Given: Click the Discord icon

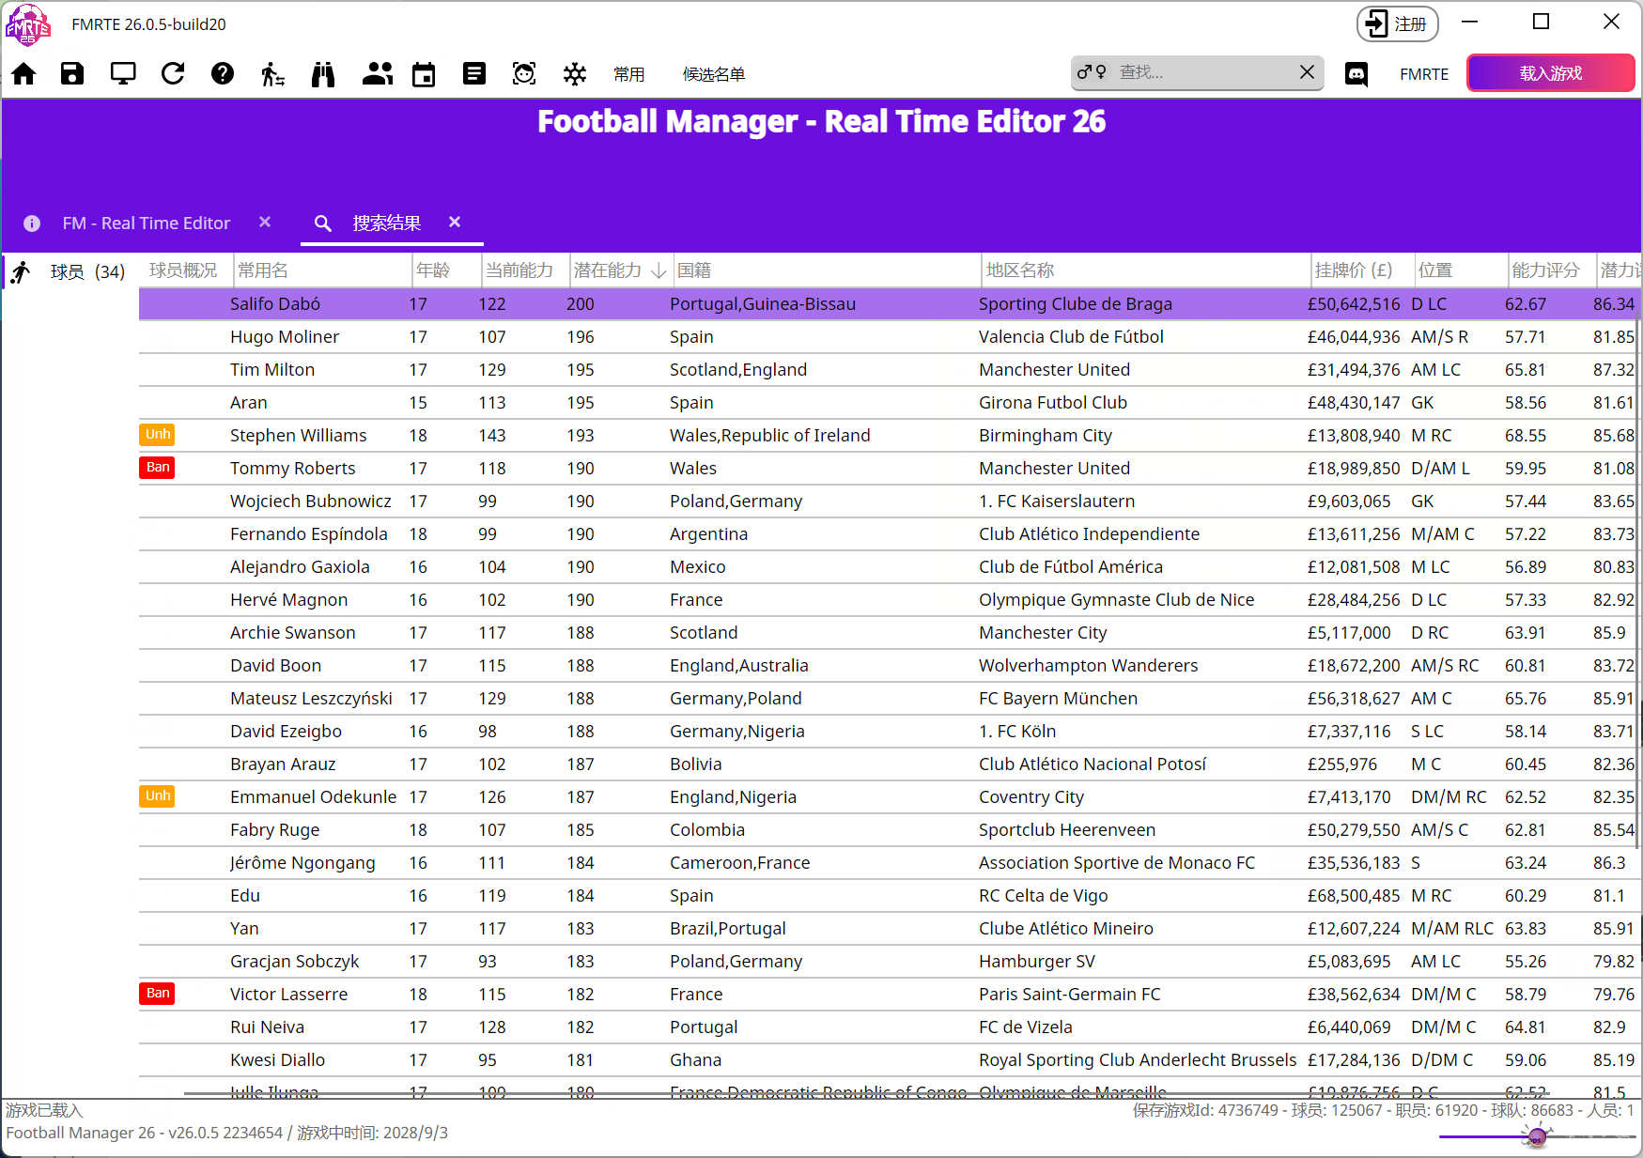Looking at the screenshot, I should (x=1356, y=74).
